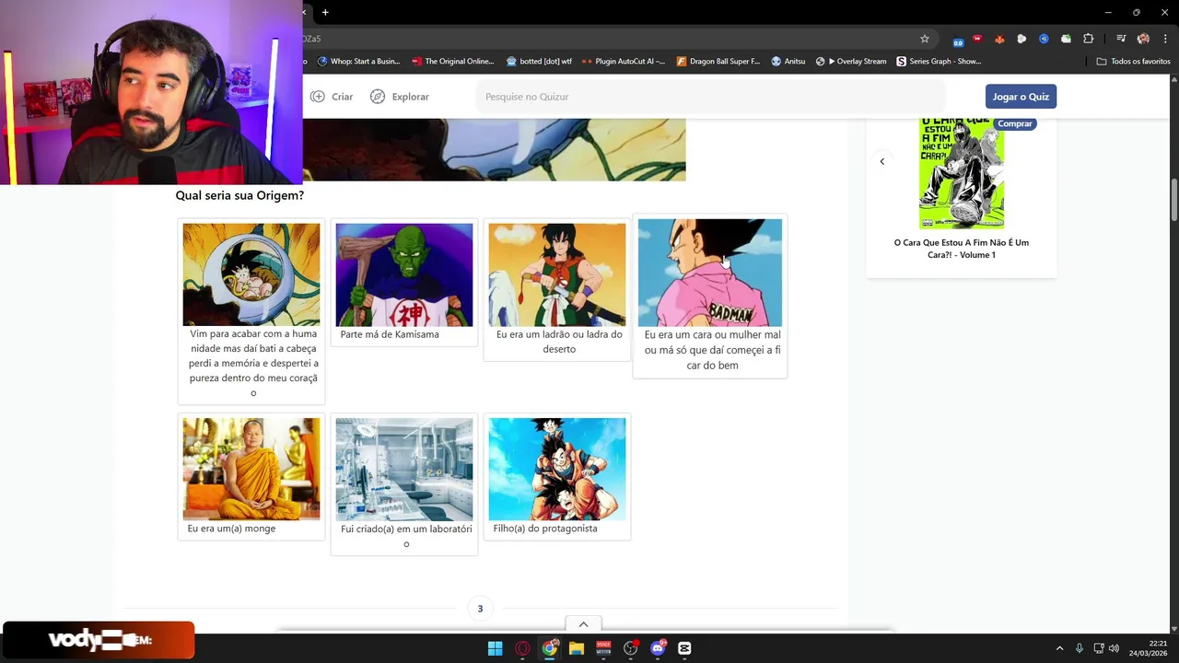The width and height of the screenshot is (1179, 663).
Task: Open the green manga cover ad image
Action: tap(962, 173)
